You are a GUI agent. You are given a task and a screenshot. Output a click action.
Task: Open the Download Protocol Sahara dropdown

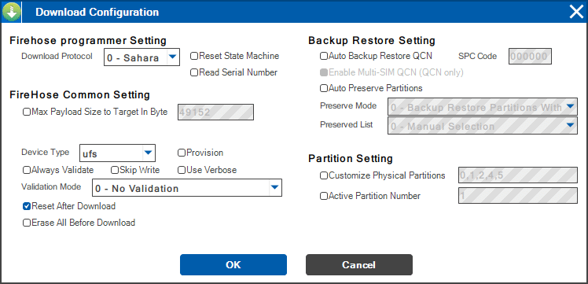click(x=141, y=57)
